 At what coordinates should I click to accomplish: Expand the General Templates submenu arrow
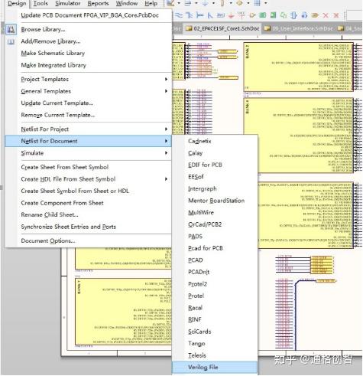(x=166, y=91)
